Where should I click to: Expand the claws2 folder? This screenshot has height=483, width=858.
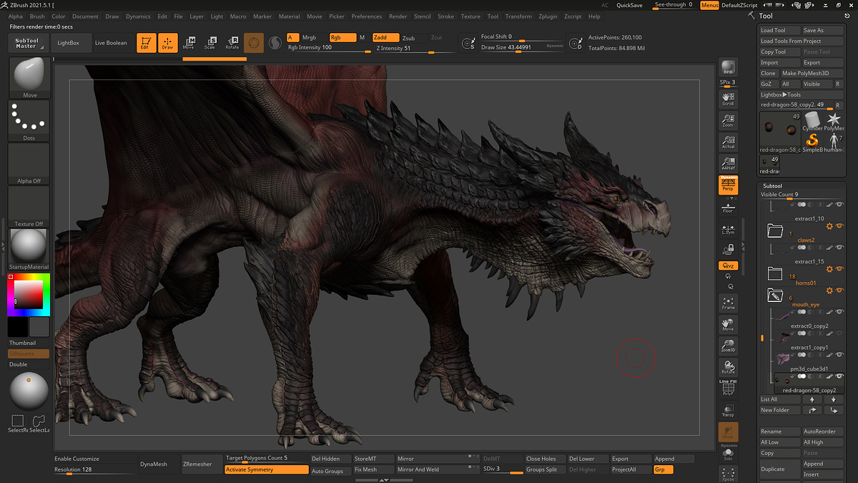click(x=776, y=230)
